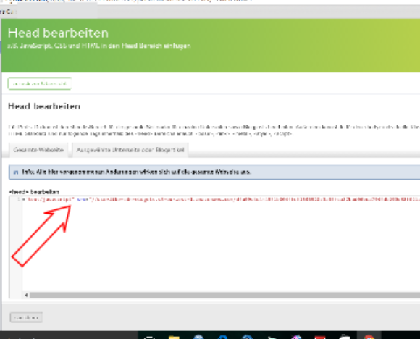Click the left scroll arrow of code editor
The image size is (420, 339).
click(x=26, y=295)
